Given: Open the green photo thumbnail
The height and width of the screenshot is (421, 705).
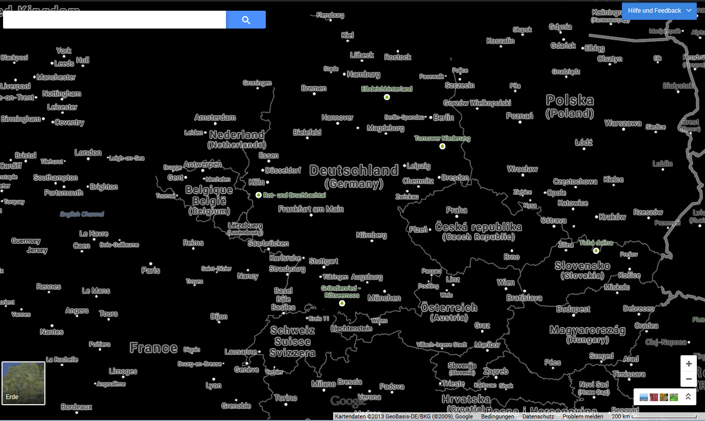Looking at the screenshot, I should pos(674,397).
